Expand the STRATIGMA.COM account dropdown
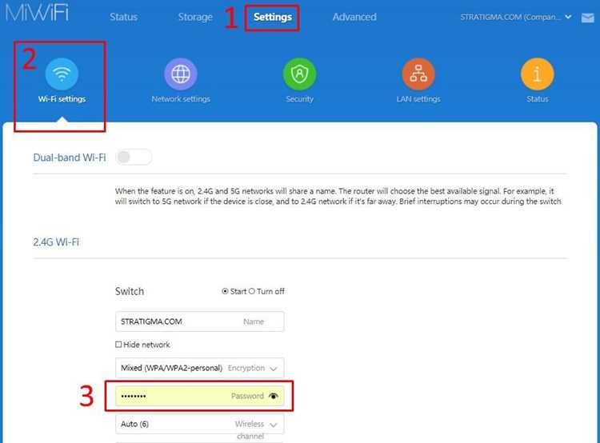This screenshot has width=600, height=443. tap(515, 17)
